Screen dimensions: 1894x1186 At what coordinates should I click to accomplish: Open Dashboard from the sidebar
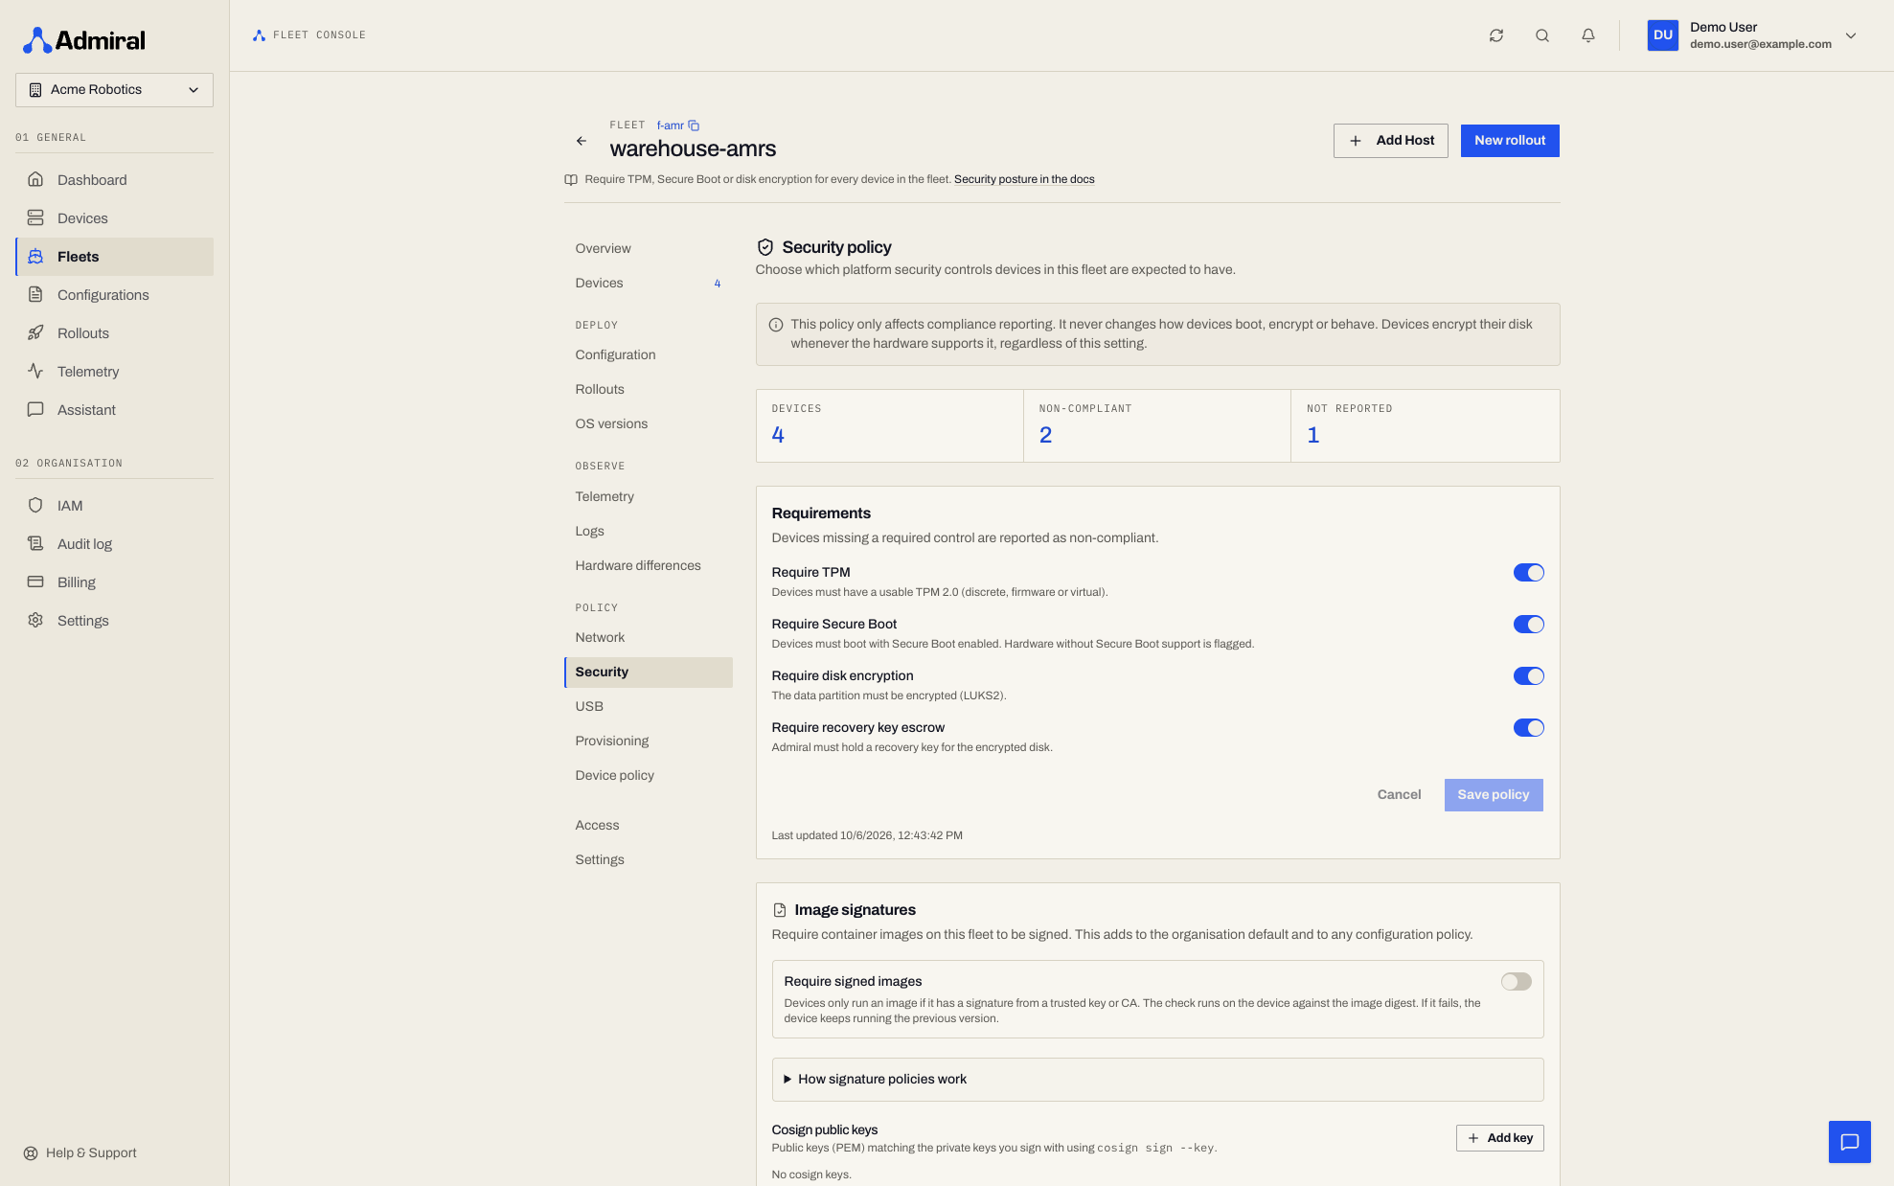click(114, 180)
